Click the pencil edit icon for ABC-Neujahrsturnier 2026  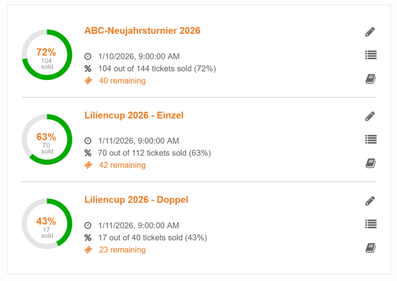pos(370,32)
